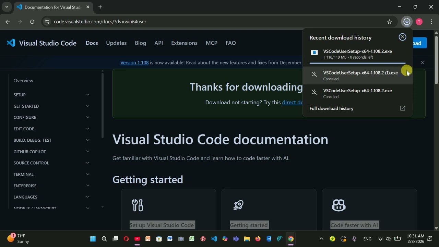The width and height of the screenshot is (439, 247).
Task: Open the Docs nav item
Action: (92, 43)
